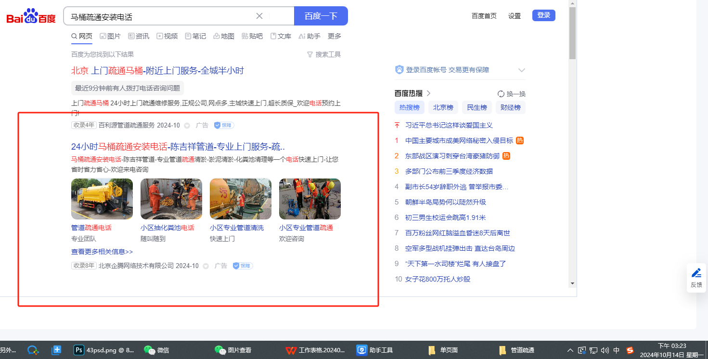Image resolution: width=708 pixels, height=359 pixels.
Task: Click 百利源管道疏通服务 source name
Action: click(127, 125)
